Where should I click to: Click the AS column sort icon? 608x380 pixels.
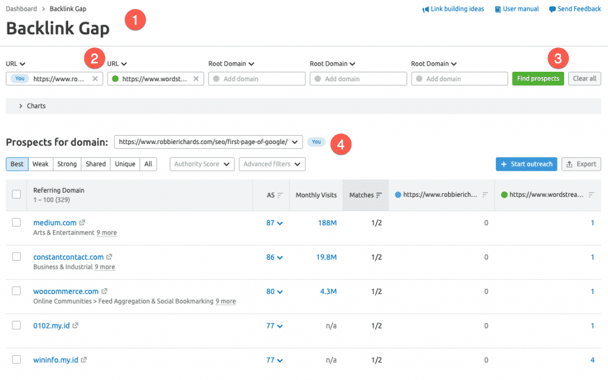click(279, 194)
